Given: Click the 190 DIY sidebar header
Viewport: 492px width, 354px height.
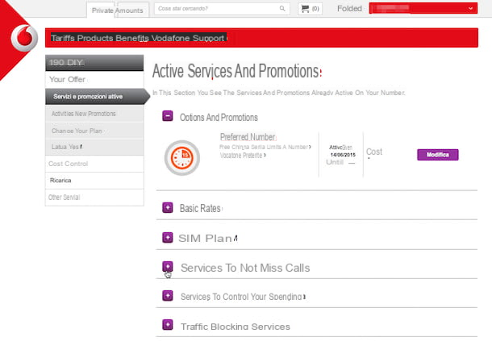Looking at the screenshot, I should [94, 63].
